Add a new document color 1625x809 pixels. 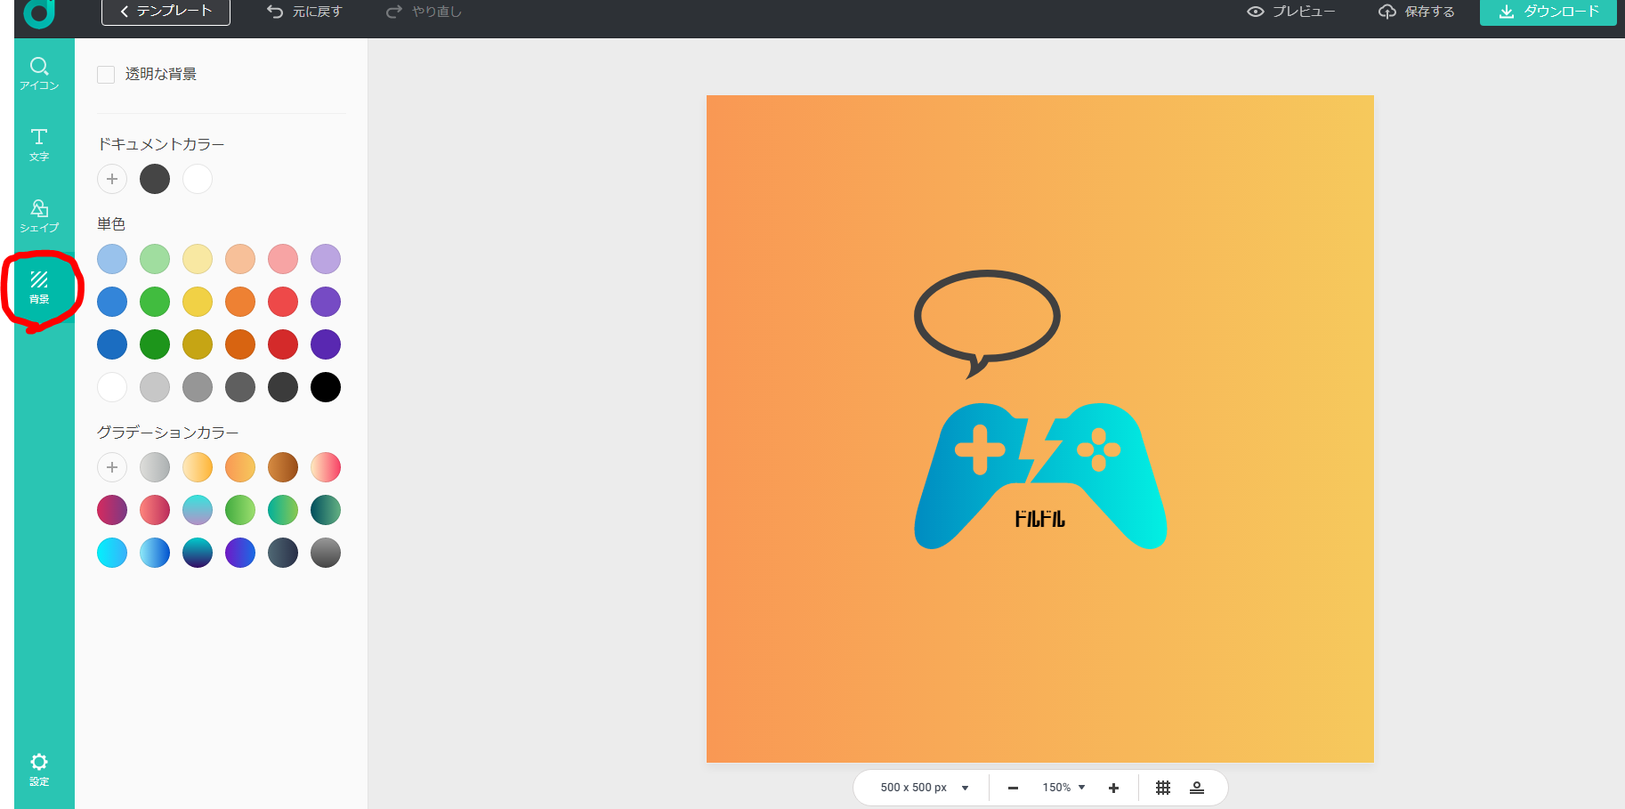tap(112, 179)
